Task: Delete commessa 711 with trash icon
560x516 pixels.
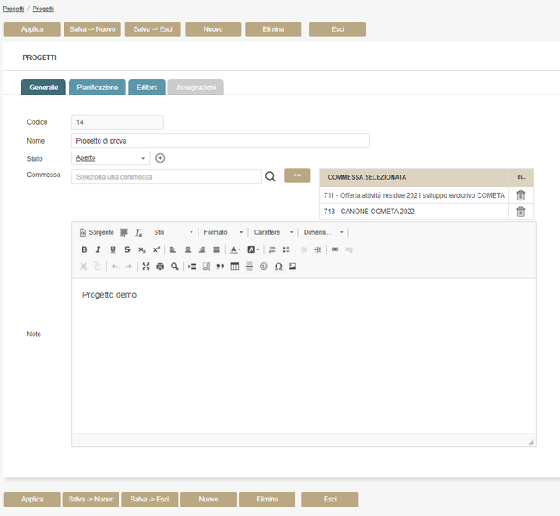Action: (x=520, y=195)
